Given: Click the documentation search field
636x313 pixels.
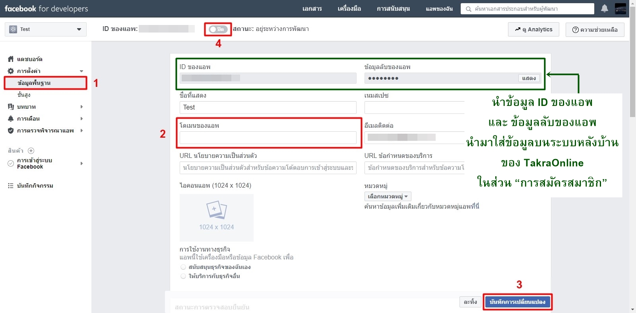Looking at the screenshot, I should [527, 9].
